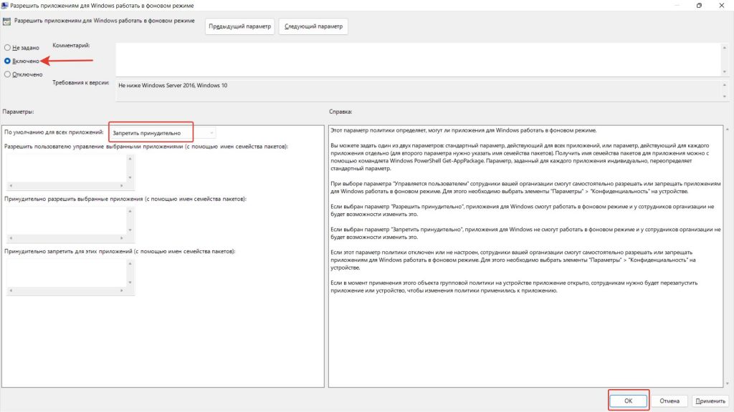This screenshot has width=734, height=412.
Task: Click the left arrow in the 'Принудительно разрешить' list
Action: coord(11,238)
